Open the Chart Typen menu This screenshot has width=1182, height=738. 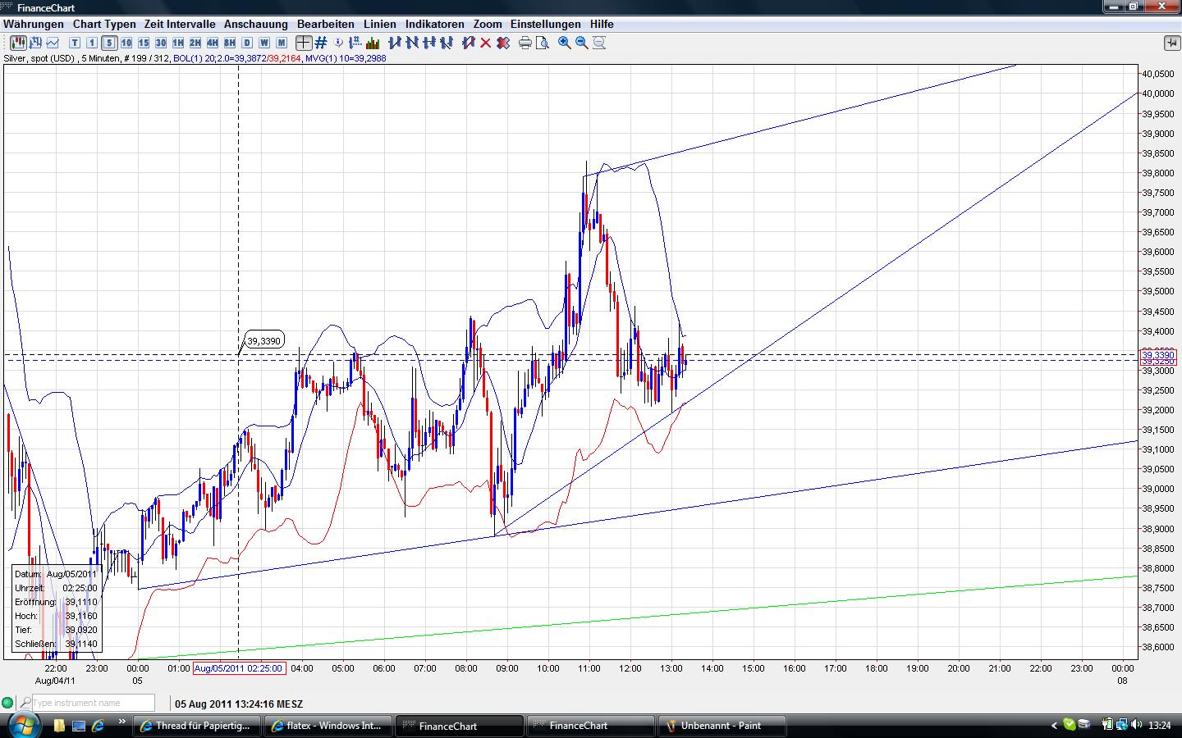(x=104, y=24)
